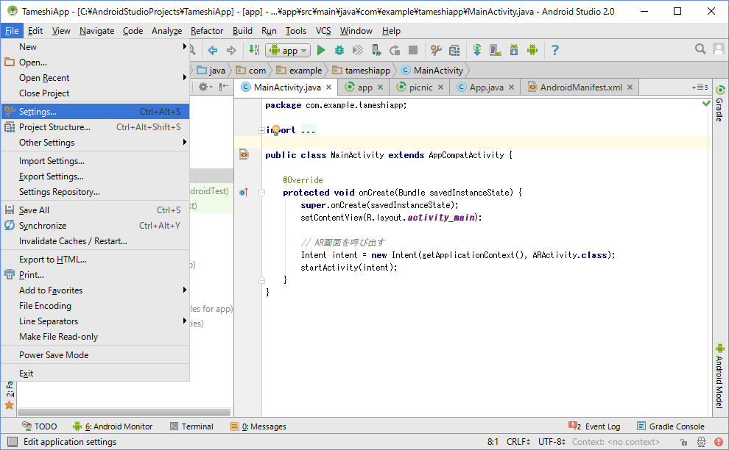Toggle the read-only lock icon in status bar

click(684, 442)
